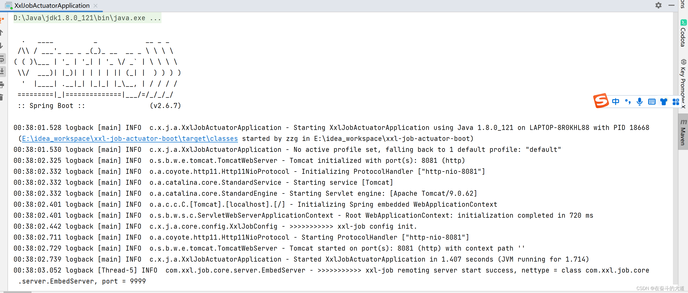Open the Sogou toolbox grid icon

coord(676,101)
